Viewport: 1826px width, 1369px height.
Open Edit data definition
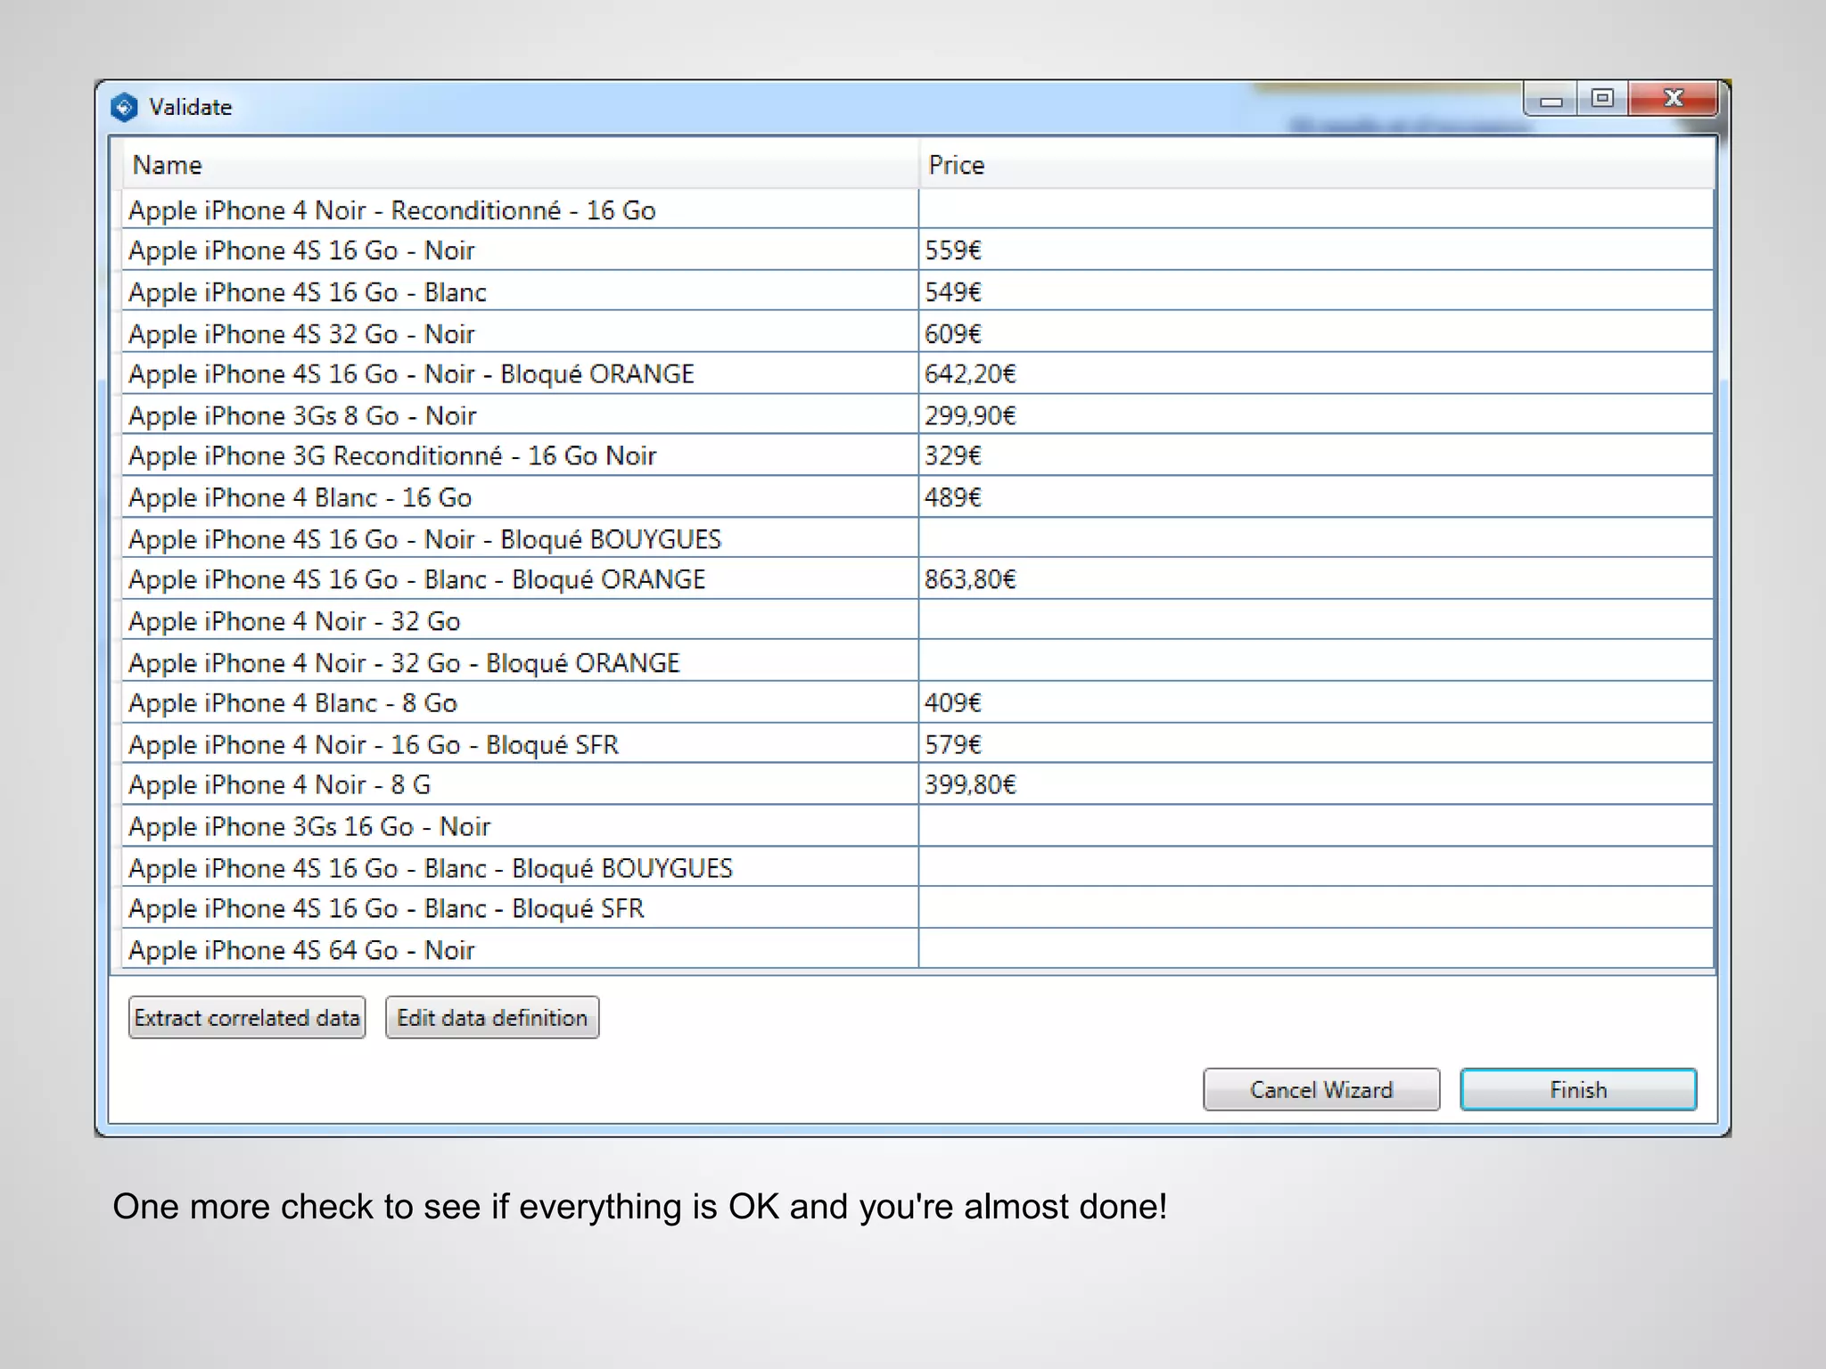click(x=492, y=1018)
